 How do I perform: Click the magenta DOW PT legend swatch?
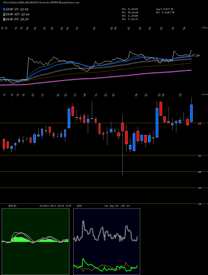point(4,20)
